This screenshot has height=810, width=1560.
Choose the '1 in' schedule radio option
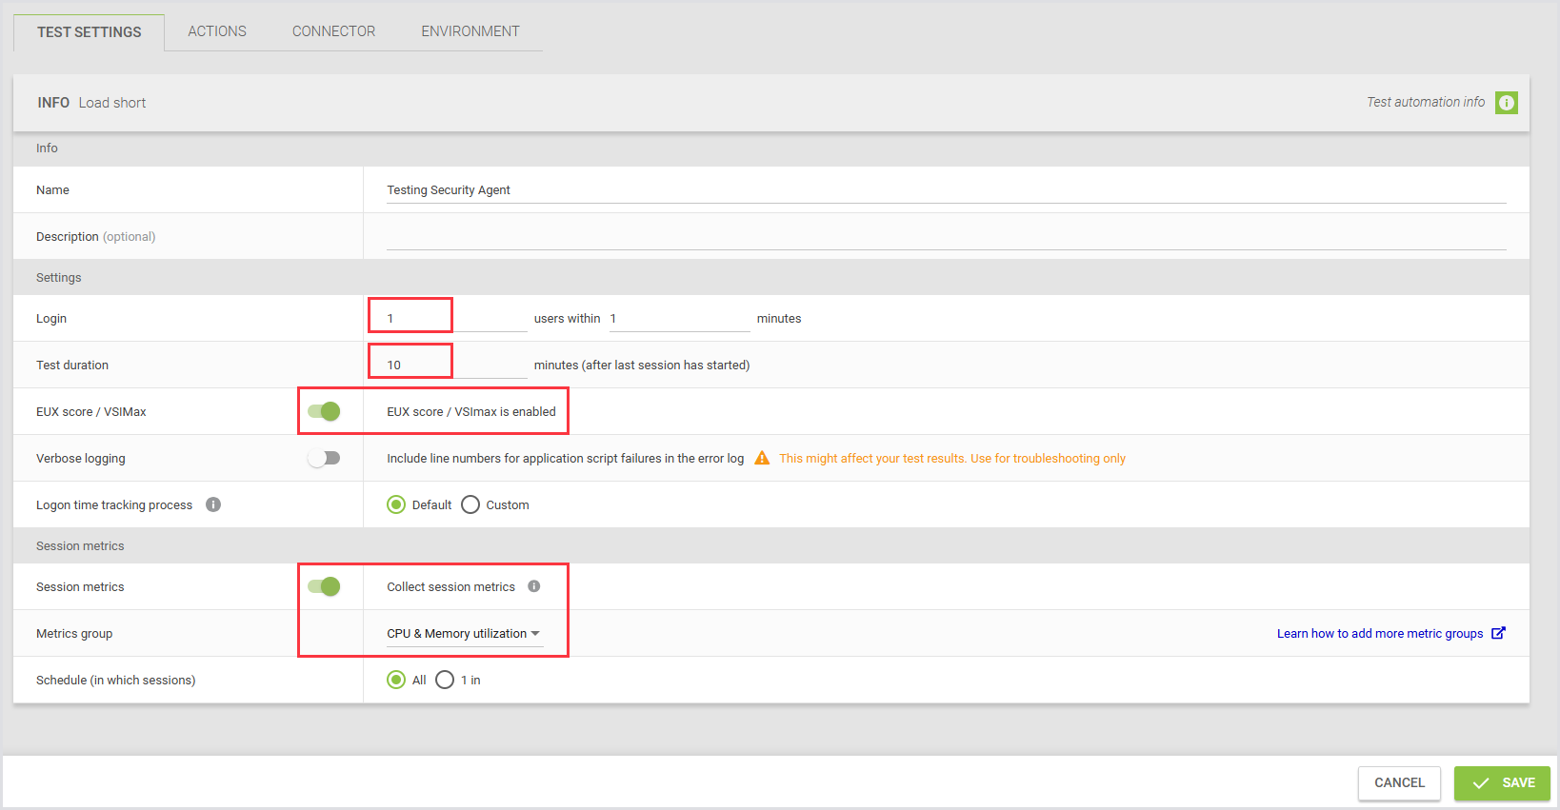[x=445, y=680]
